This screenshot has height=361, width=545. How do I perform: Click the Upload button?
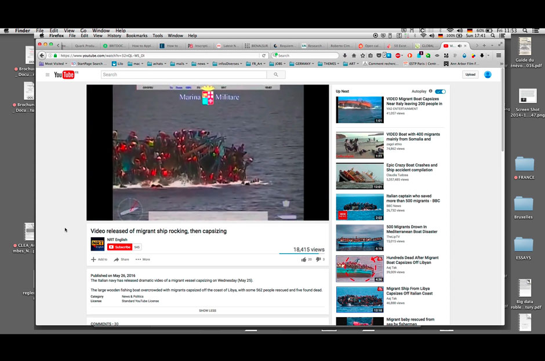click(x=470, y=75)
